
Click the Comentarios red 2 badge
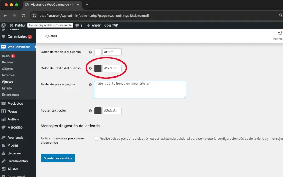tap(30, 37)
